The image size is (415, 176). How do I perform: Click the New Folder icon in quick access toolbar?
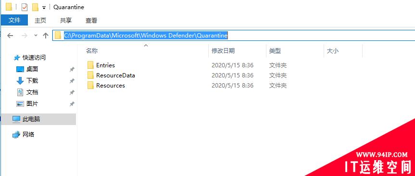35,7
